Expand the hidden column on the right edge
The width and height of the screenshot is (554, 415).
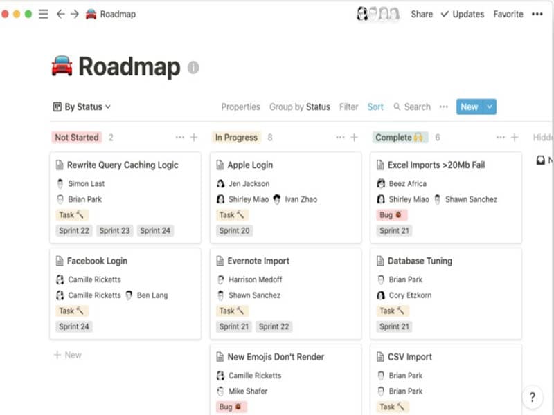(543, 137)
